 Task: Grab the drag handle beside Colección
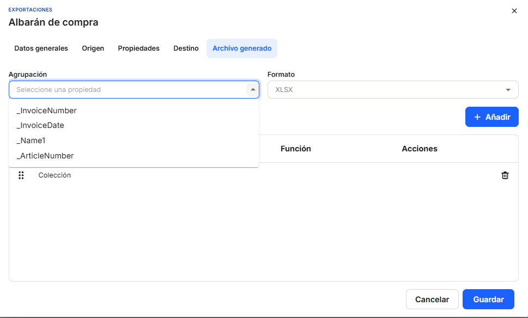coord(21,175)
